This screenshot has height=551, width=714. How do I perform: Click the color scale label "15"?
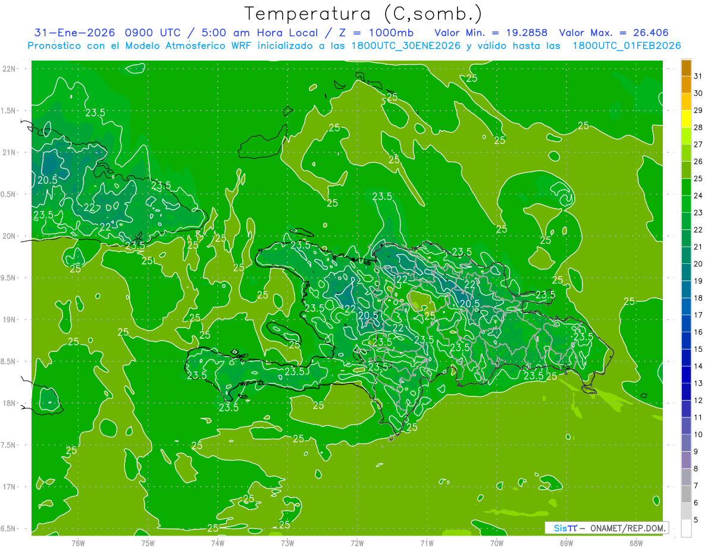[698, 349]
